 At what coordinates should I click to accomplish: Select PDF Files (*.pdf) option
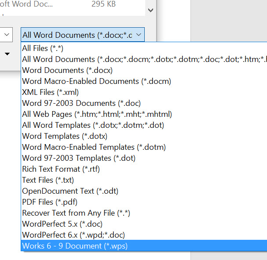click(x=144, y=202)
